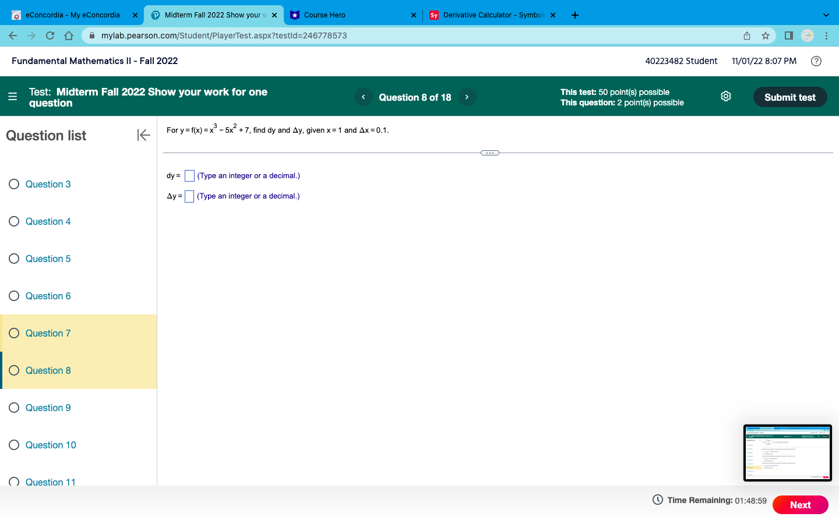Click the red Next button

801,505
